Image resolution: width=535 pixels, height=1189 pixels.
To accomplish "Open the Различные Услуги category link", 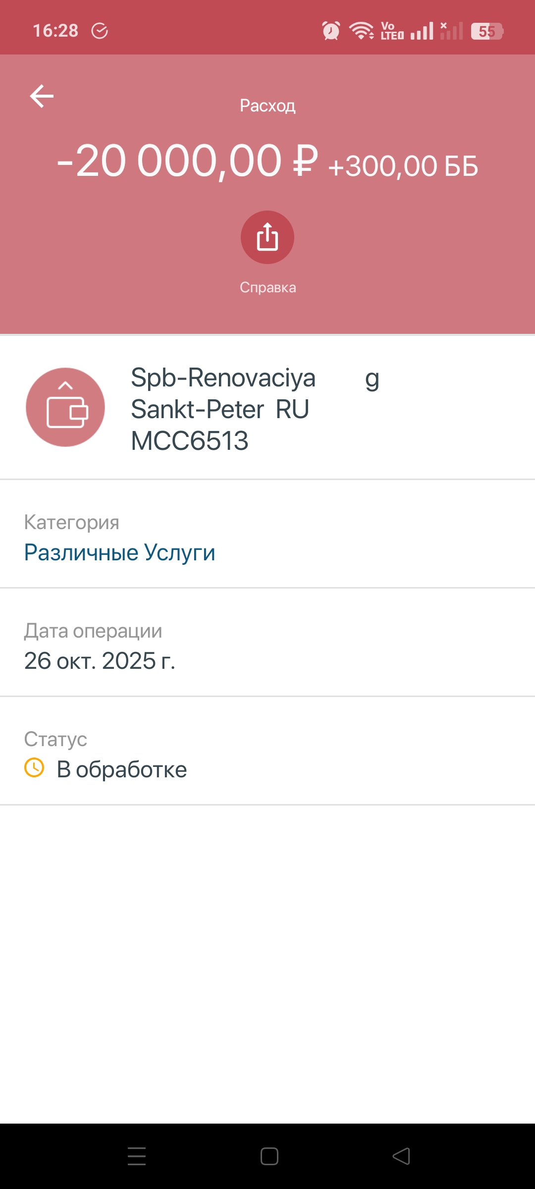I will 119,552.
